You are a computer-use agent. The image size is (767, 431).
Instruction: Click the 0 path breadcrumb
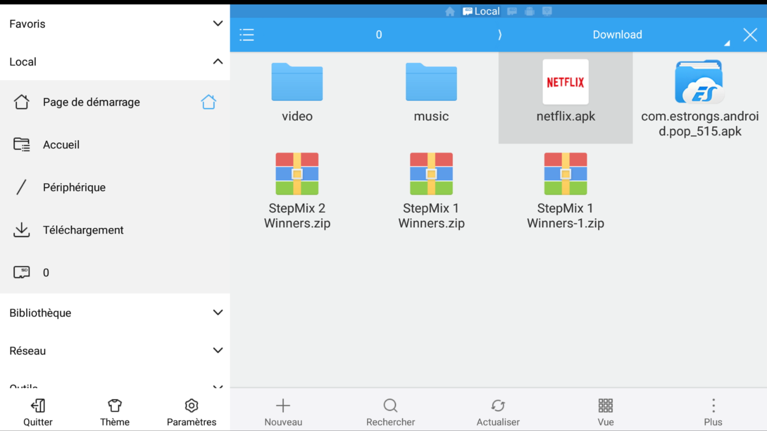tap(379, 35)
